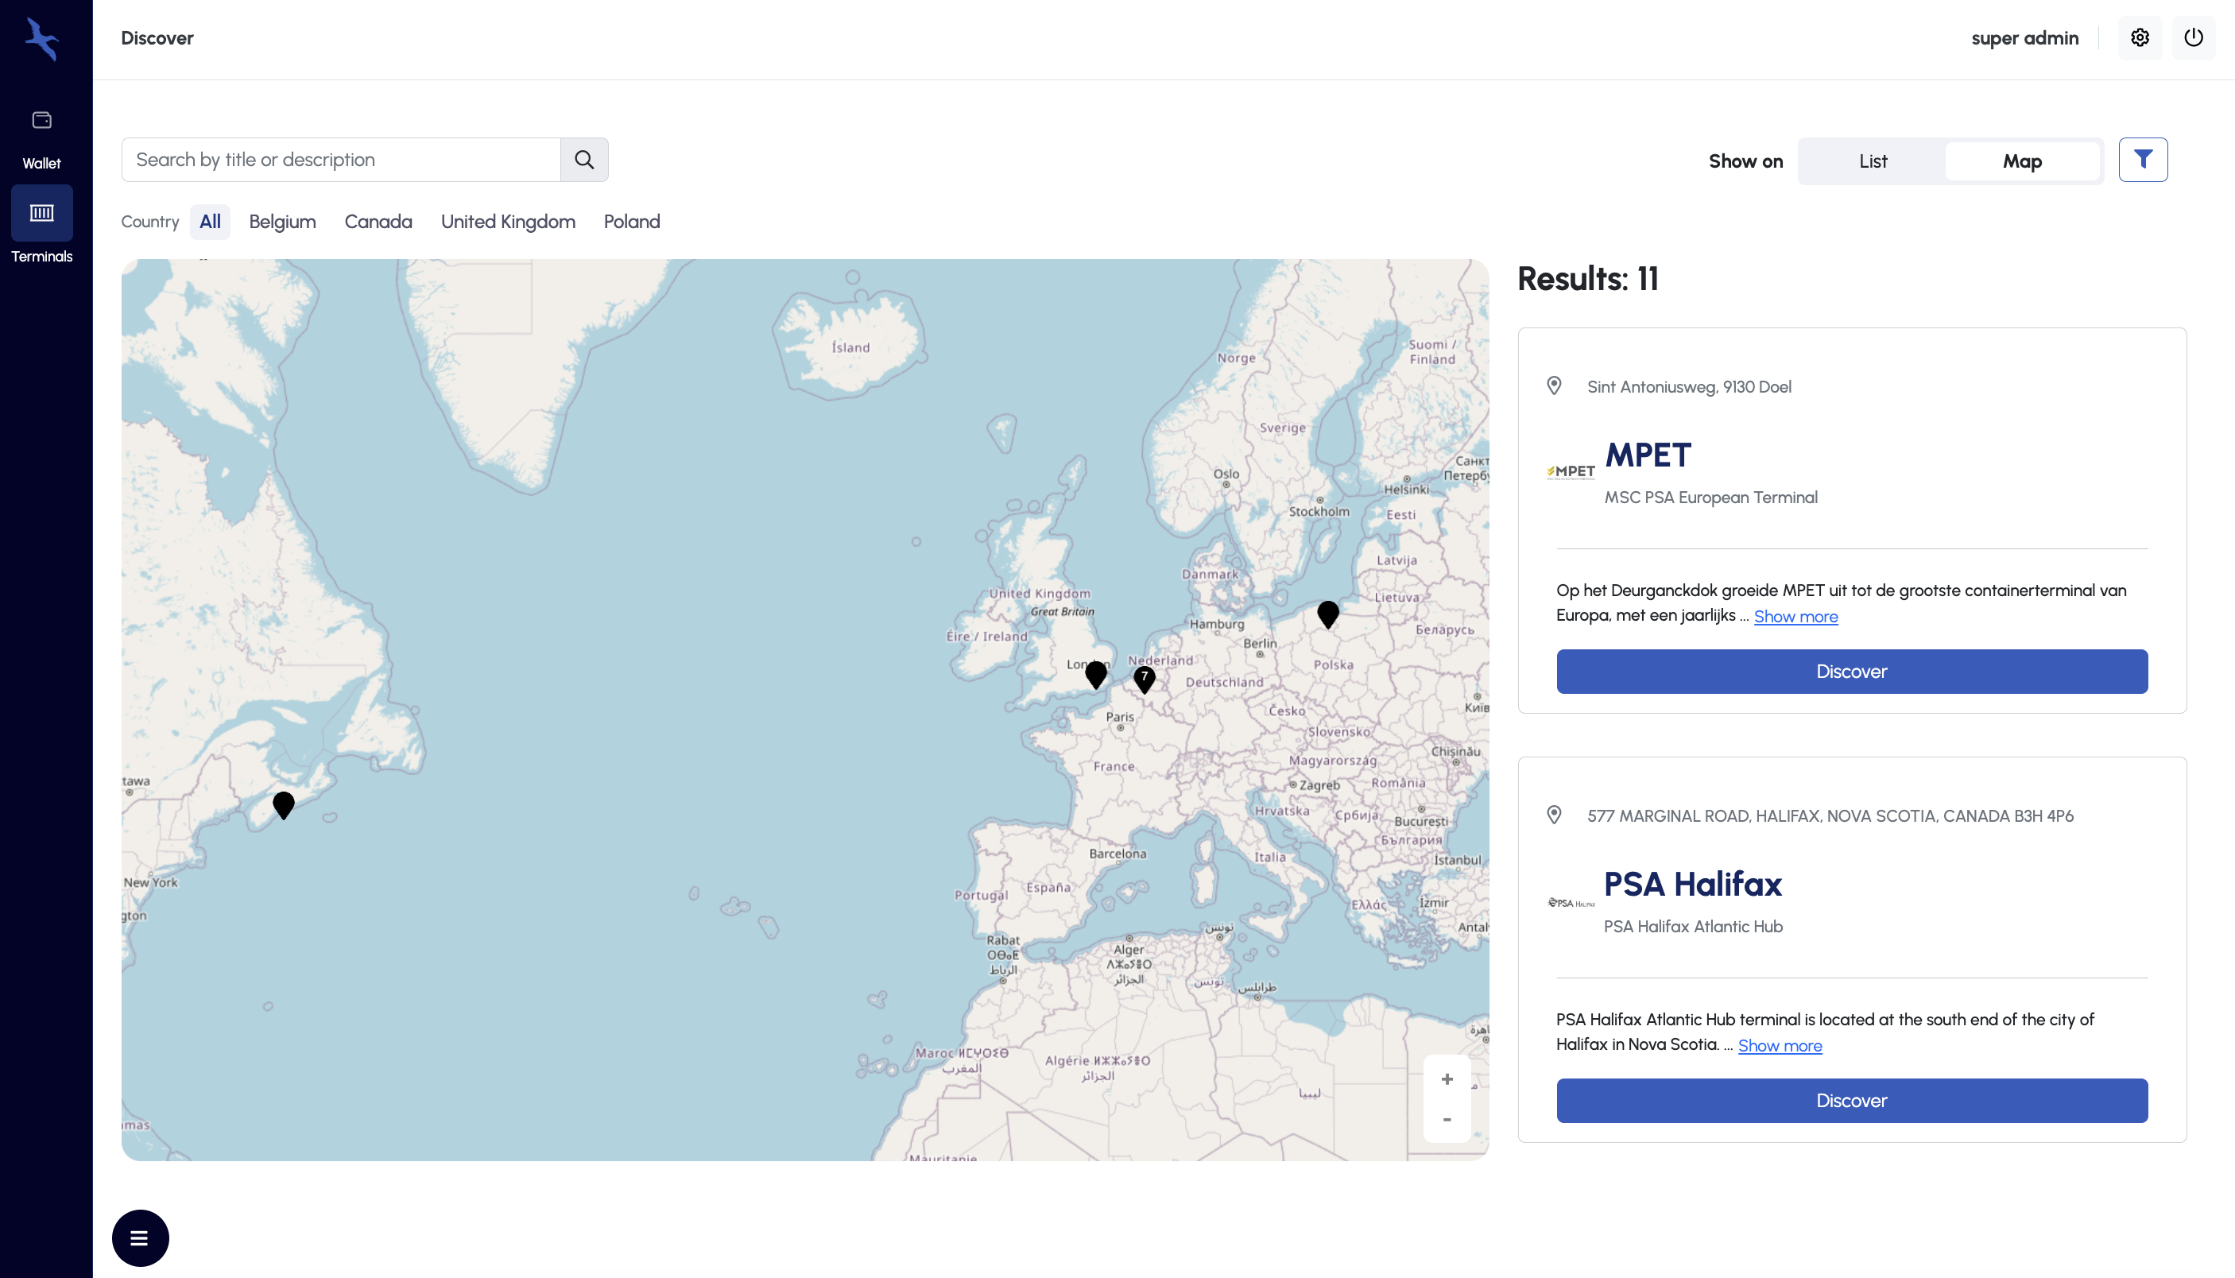This screenshot has height=1278, width=2235.
Task: Expand MPET description with Show more
Action: pos(1795,616)
